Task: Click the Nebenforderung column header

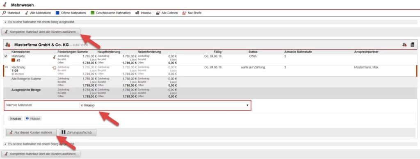Action: pos(149,52)
